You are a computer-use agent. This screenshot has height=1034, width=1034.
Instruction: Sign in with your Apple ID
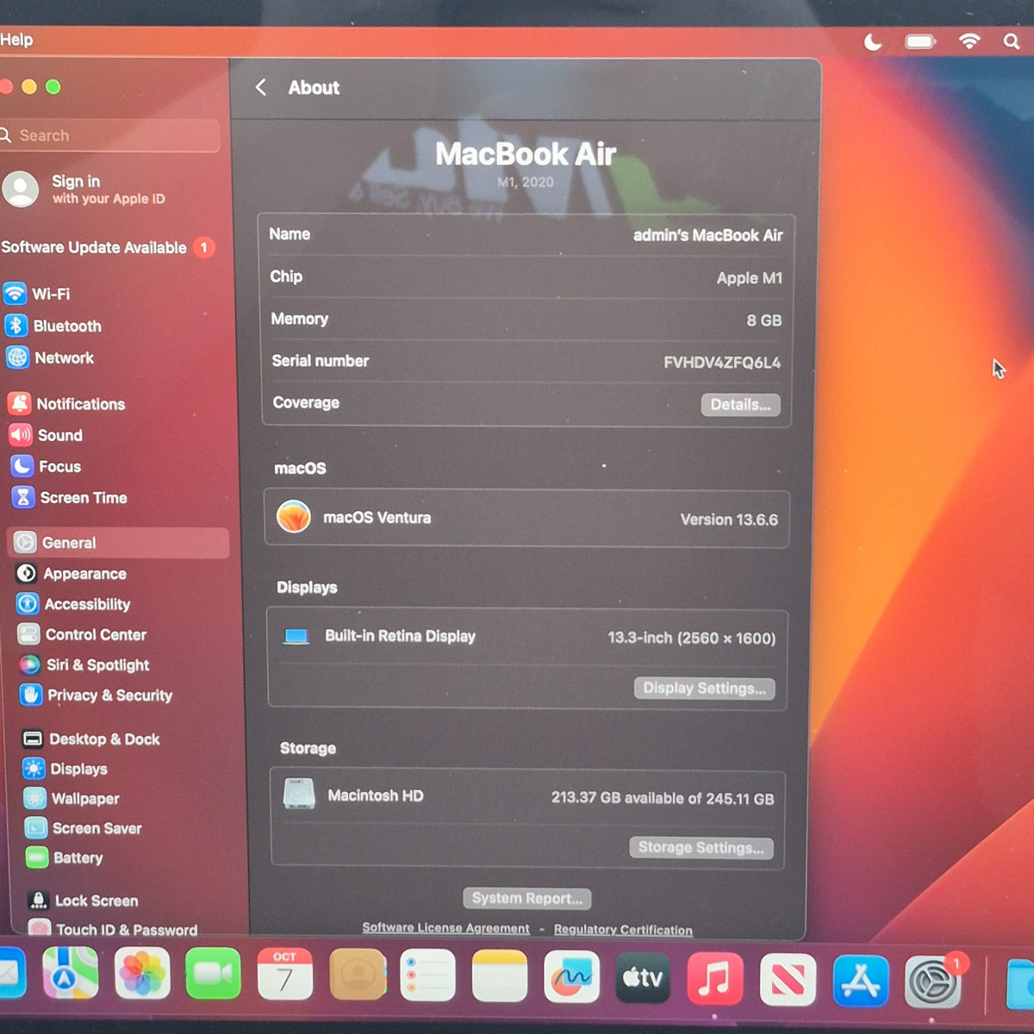coord(84,189)
